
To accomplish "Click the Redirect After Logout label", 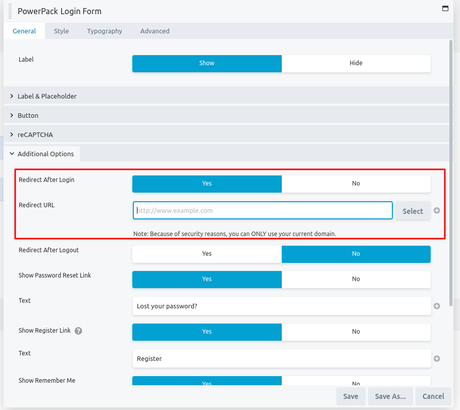I will tap(48, 250).
